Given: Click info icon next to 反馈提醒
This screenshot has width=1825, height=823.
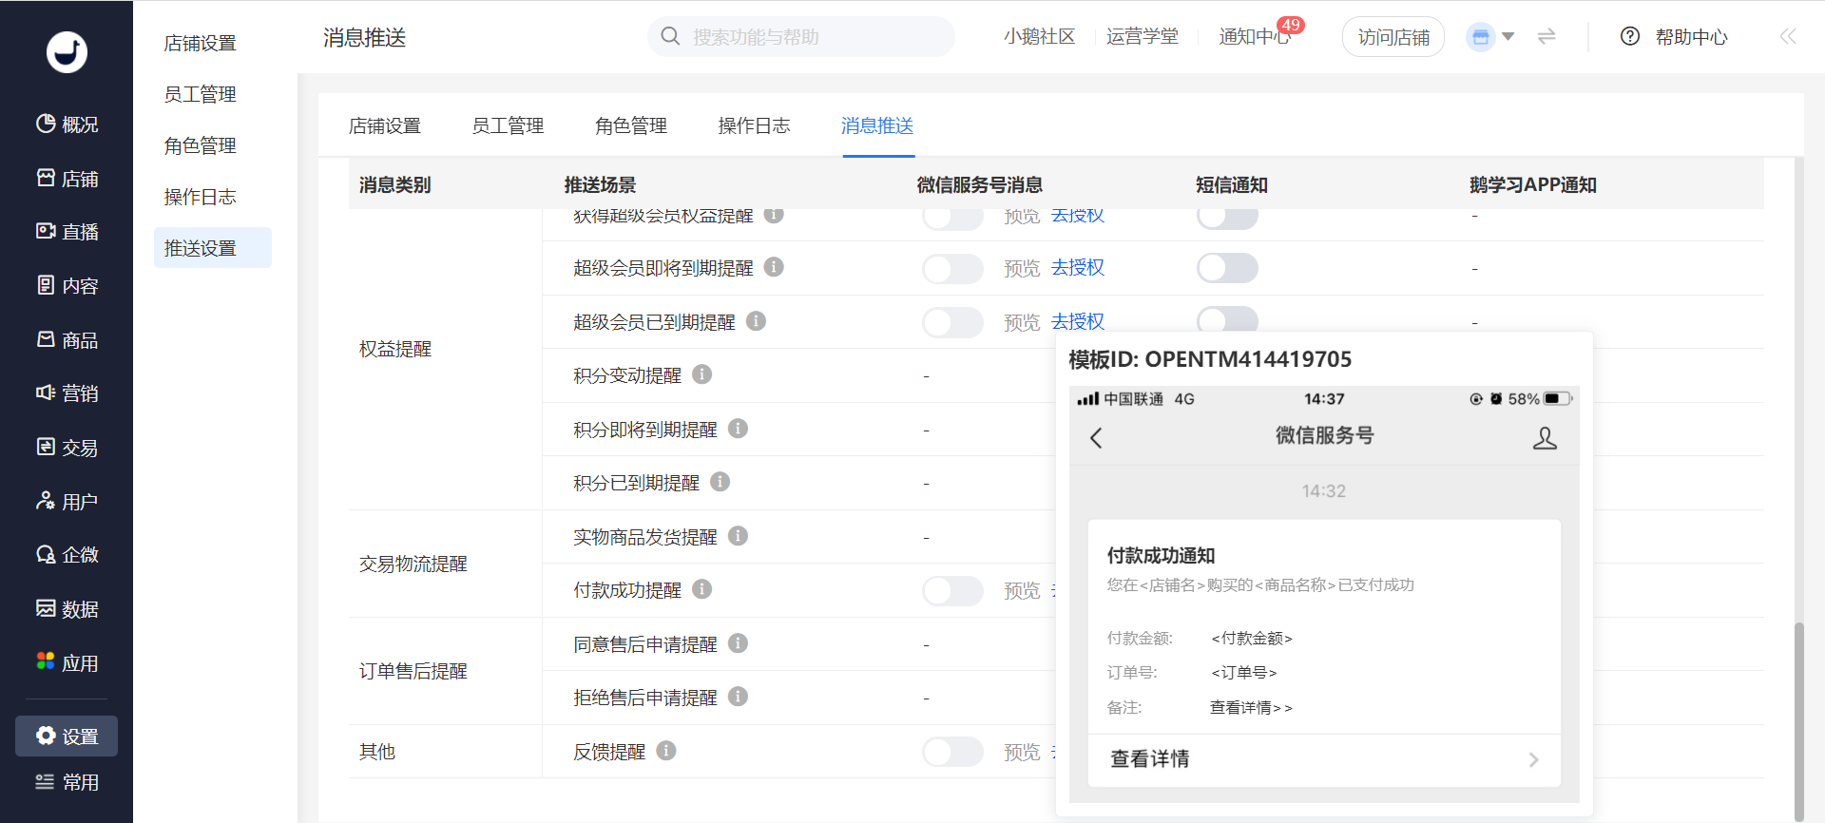Looking at the screenshot, I should pyautogui.click(x=666, y=751).
